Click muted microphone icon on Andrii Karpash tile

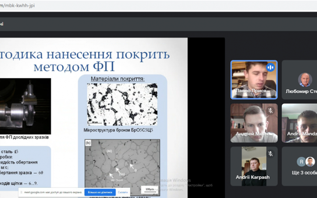click(271, 154)
